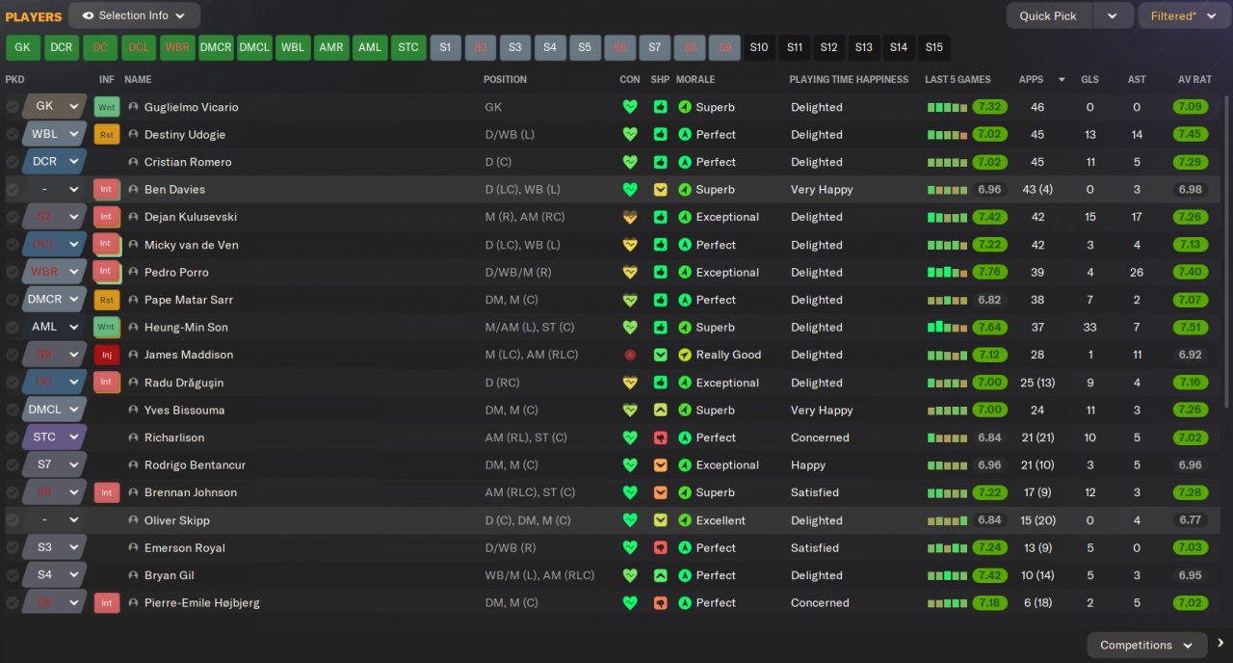Click the Wnt icon next to Heung-Min Son
The height and width of the screenshot is (663, 1233).
107,328
